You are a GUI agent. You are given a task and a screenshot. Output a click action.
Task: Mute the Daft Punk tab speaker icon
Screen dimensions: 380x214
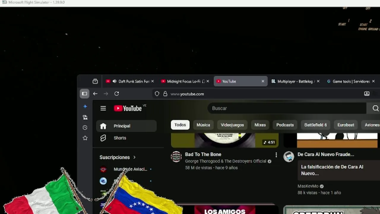pos(114,81)
